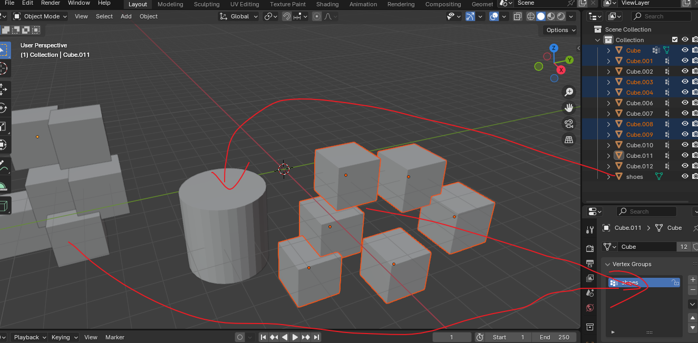The width and height of the screenshot is (698, 343).
Task: Add vertex group with plus button
Action: pyautogui.click(x=693, y=279)
